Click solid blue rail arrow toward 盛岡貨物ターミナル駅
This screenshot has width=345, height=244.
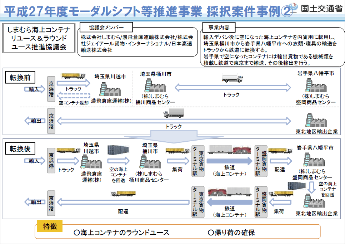click(x=230, y=161)
